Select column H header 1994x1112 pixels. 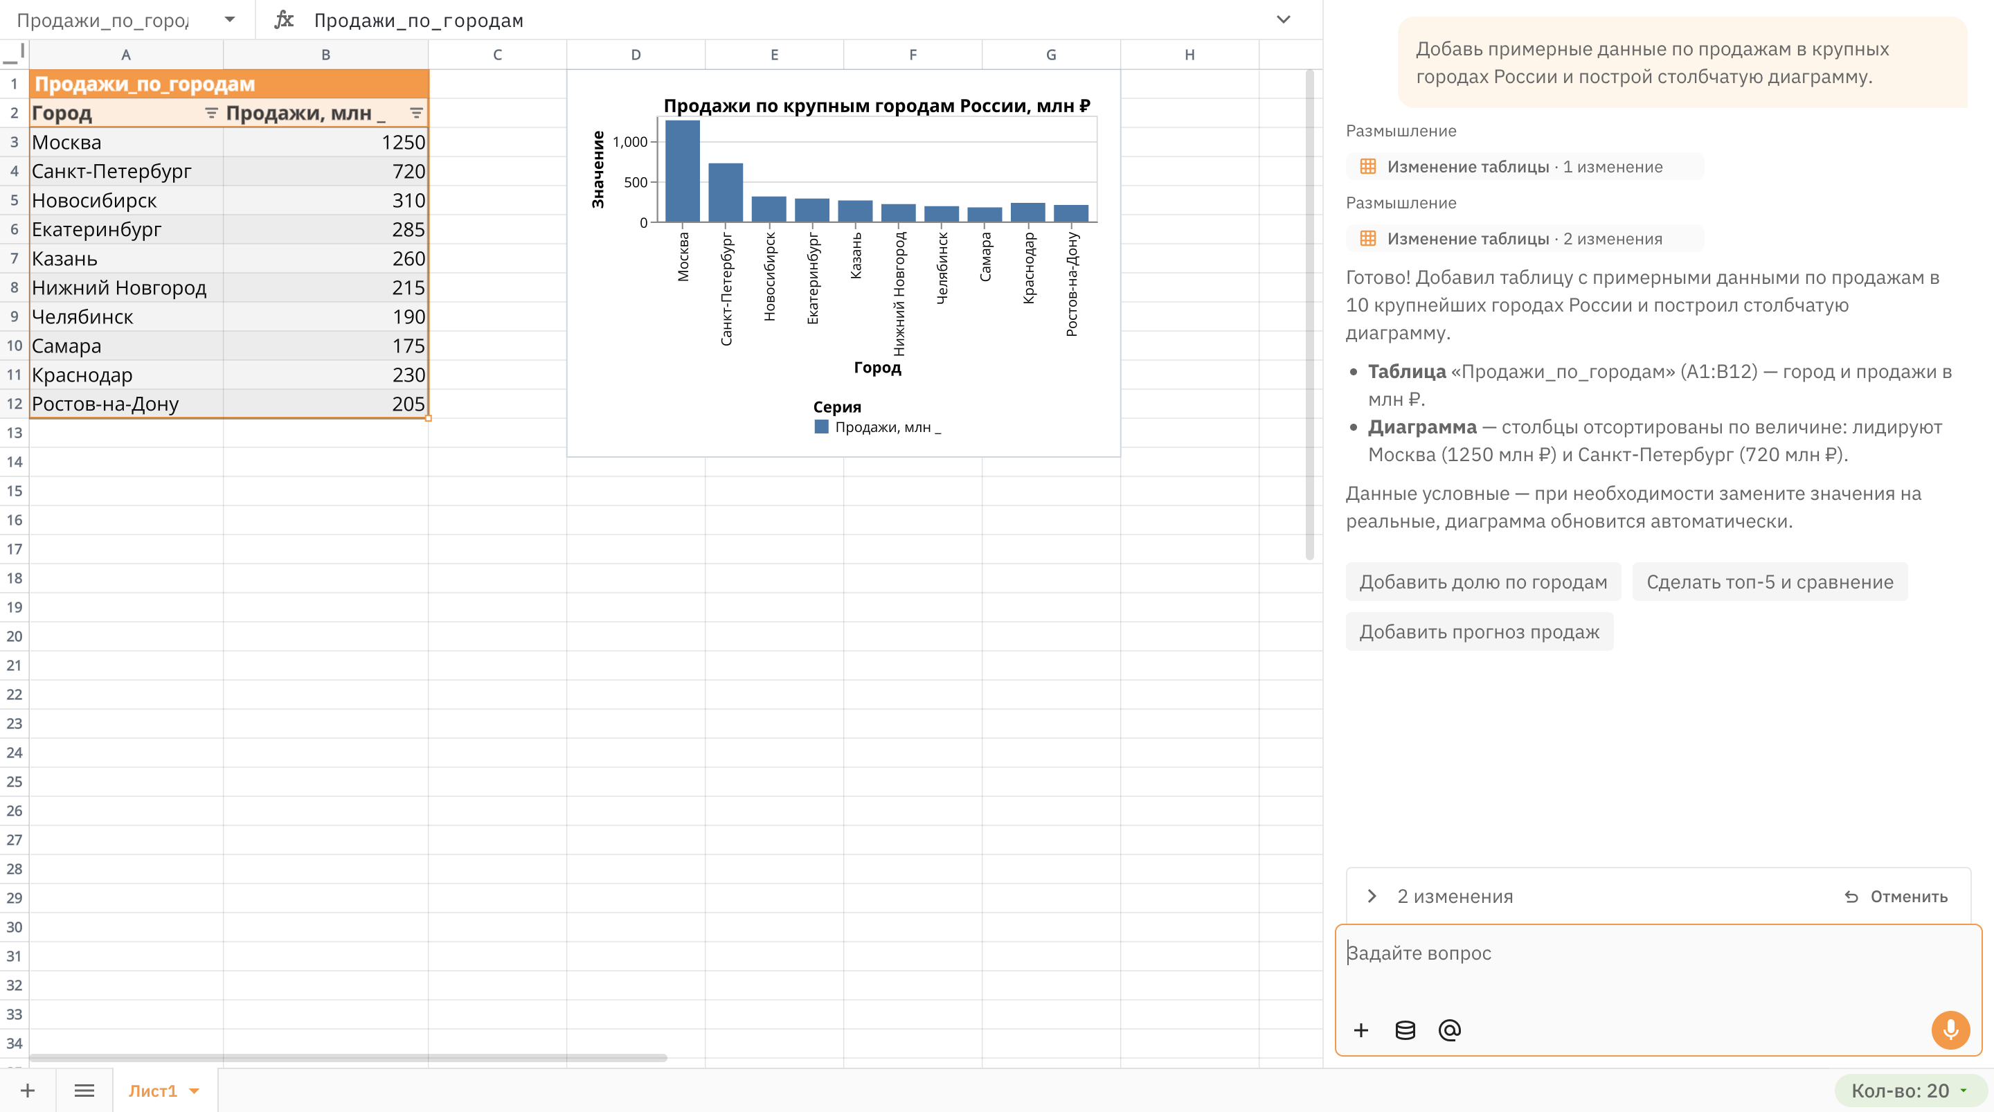[x=1189, y=54]
